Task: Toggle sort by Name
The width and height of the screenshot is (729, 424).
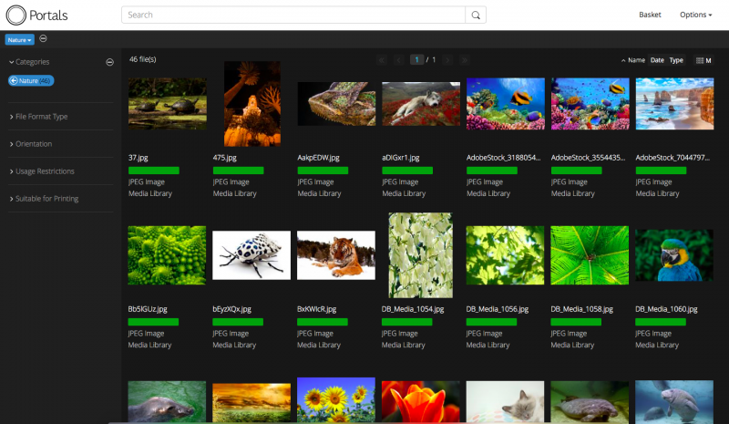Action: tap(635, 60)
